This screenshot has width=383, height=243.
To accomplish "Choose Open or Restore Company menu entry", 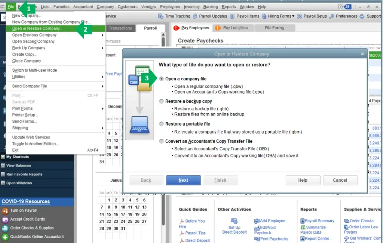I will [x=56, y=28].
